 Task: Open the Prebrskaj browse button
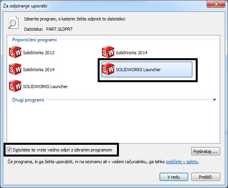pos(206,151)
